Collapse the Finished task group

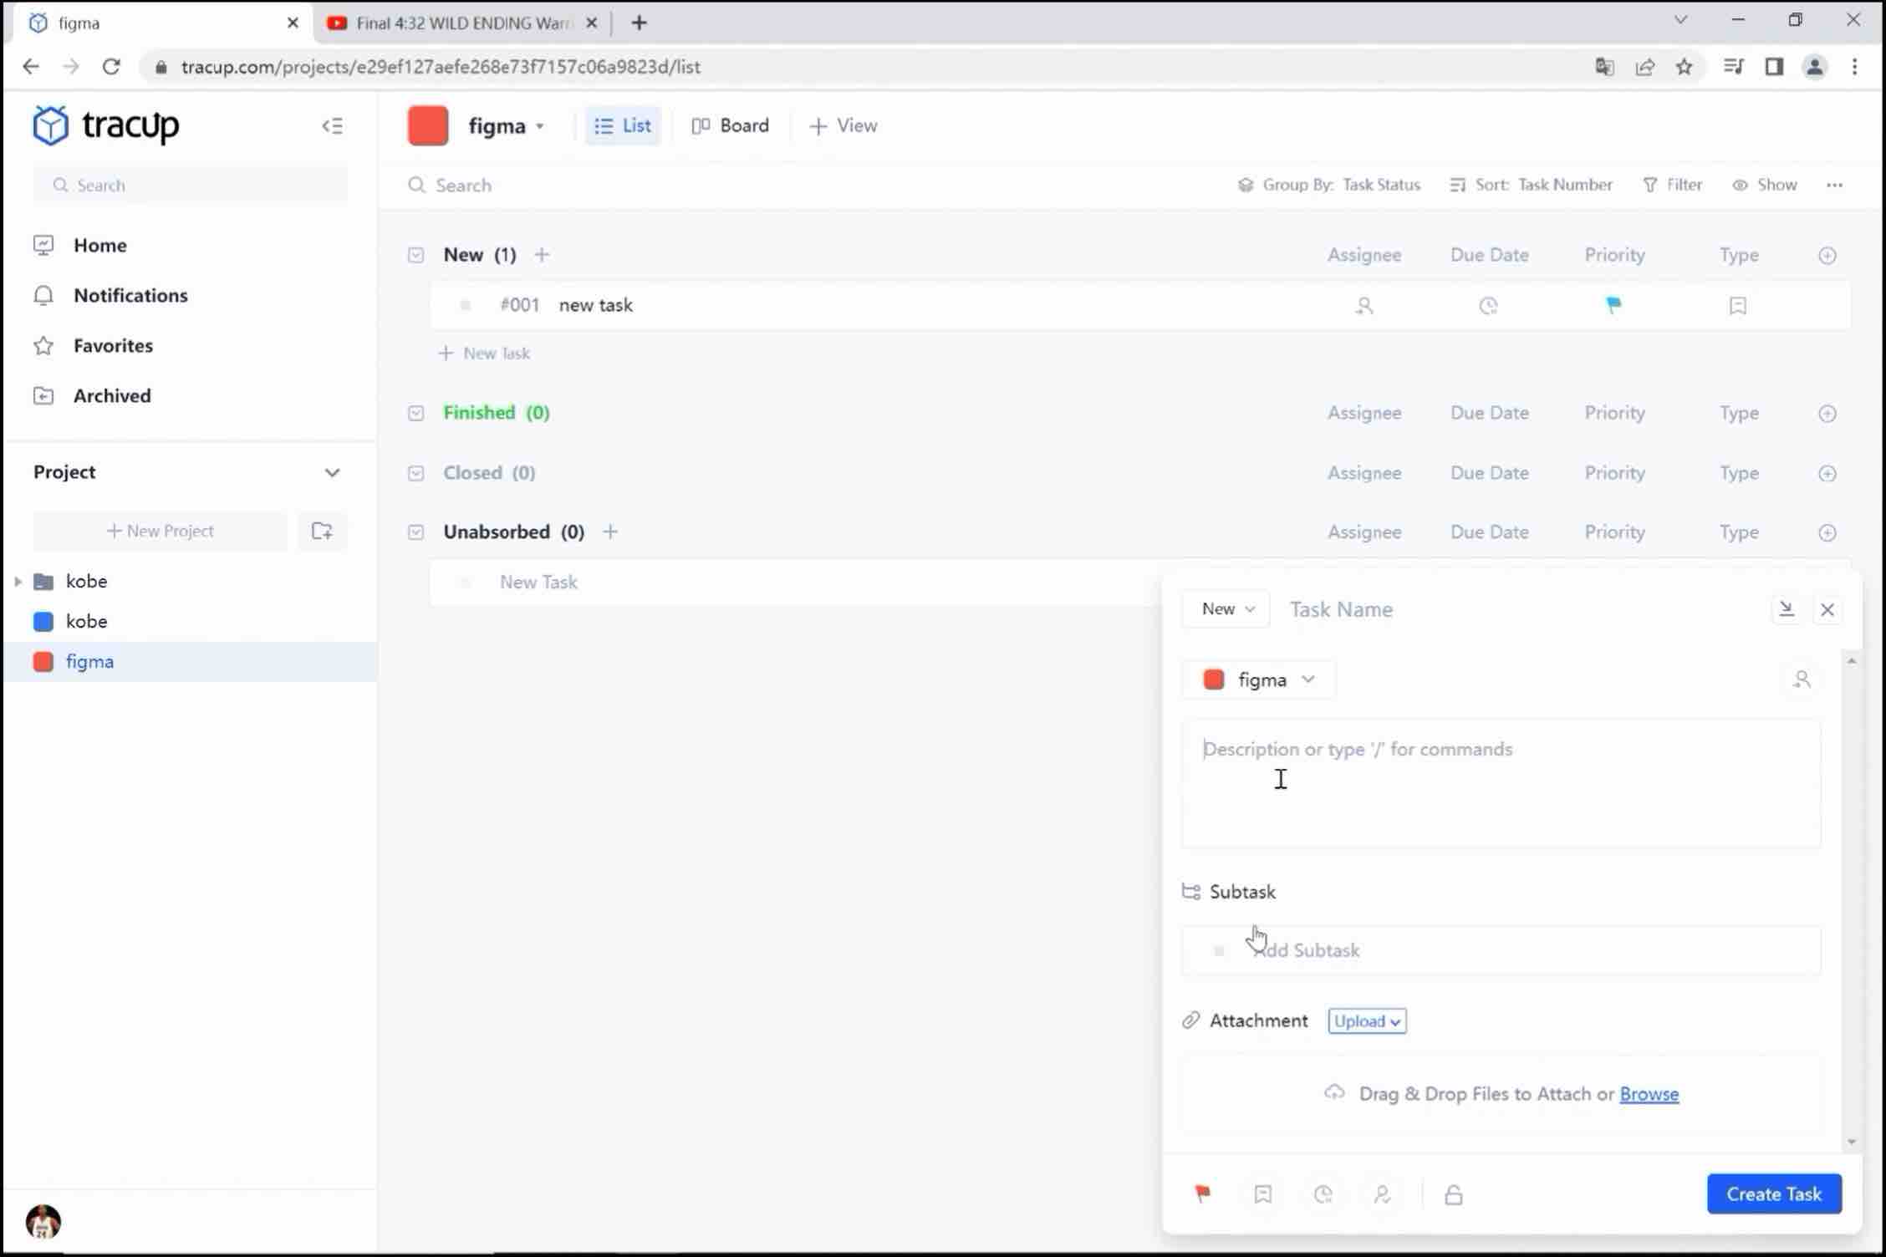pos(415,413)
